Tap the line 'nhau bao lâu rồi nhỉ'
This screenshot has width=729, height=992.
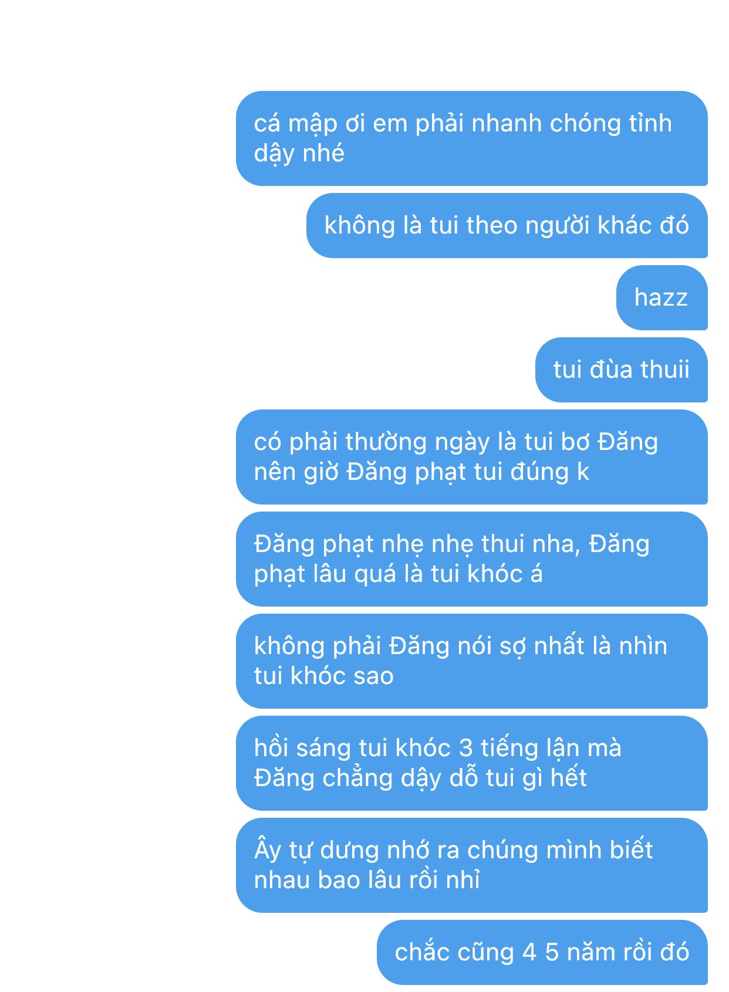pos(367,881)
